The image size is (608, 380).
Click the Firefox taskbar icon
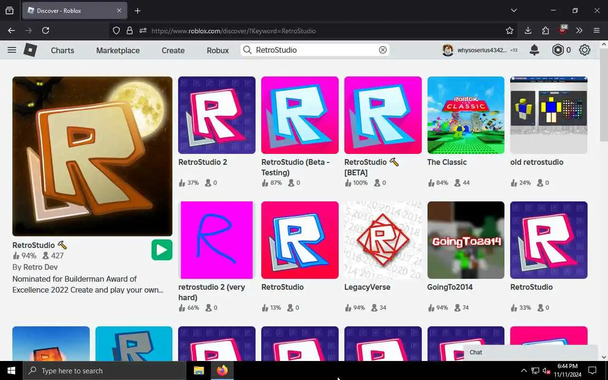222,370
